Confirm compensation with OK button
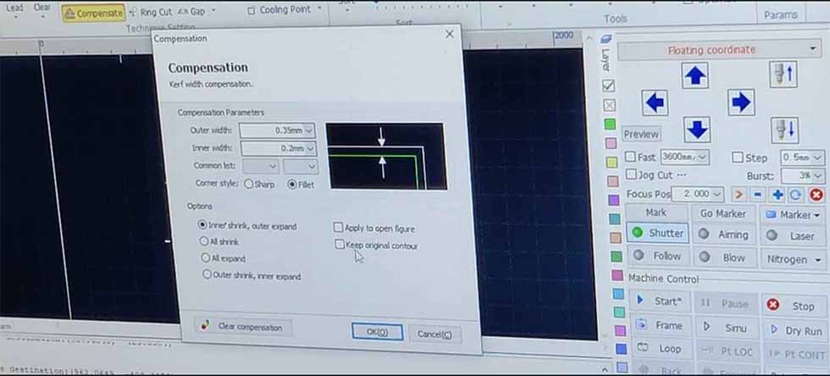The image size is (830, 376). click(377, 331)
